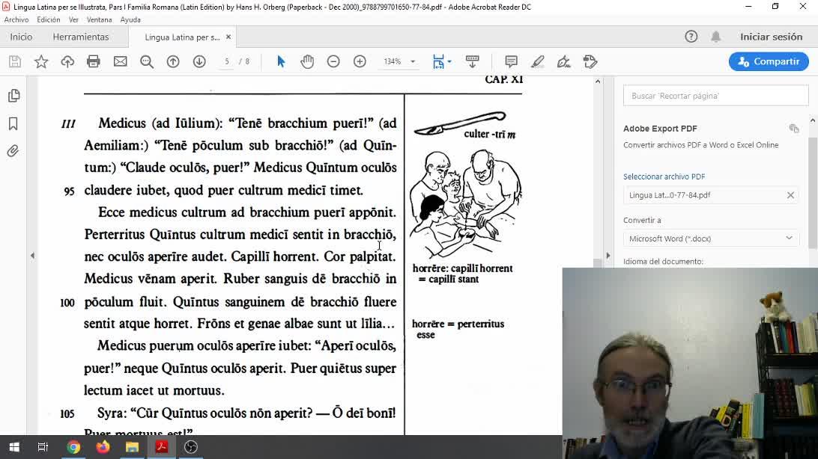Collapse the left navigation pane arrow
Viewport: 818px width, 459px height.
32,256
